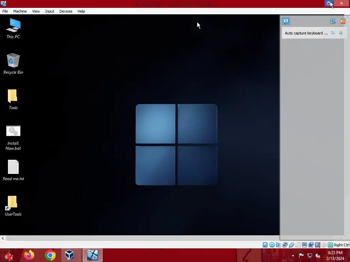Click the Auto capture keyboard notification text
This screenshot has width=350, height=262.
click(x=306, y=33)
